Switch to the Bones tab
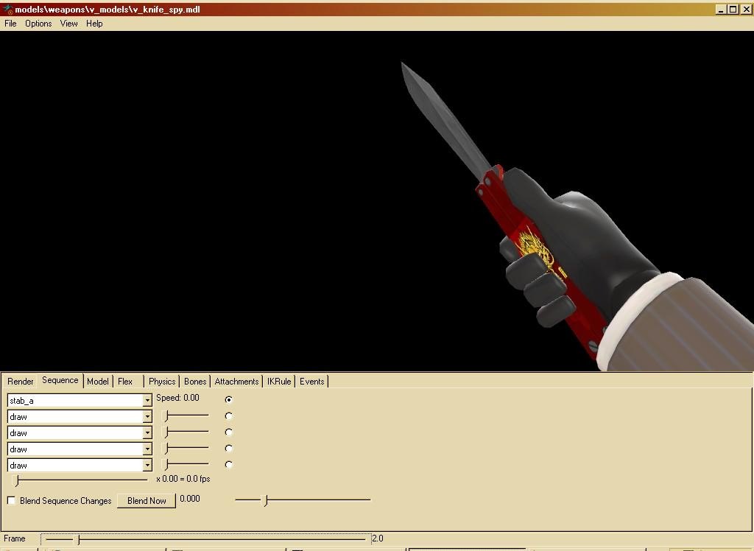This screenshot has height=551, width=754. [x=195, y=382]
